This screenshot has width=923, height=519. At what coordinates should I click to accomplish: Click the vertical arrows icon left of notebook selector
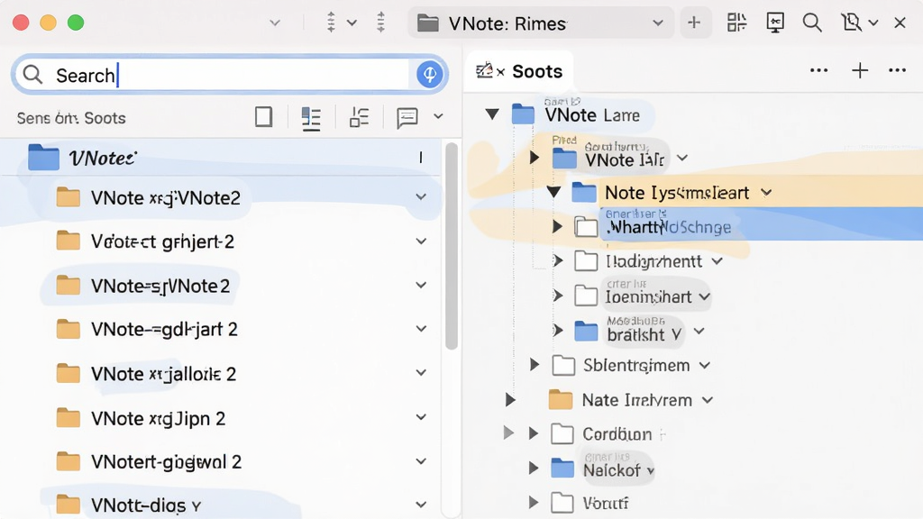coord(381,23)
